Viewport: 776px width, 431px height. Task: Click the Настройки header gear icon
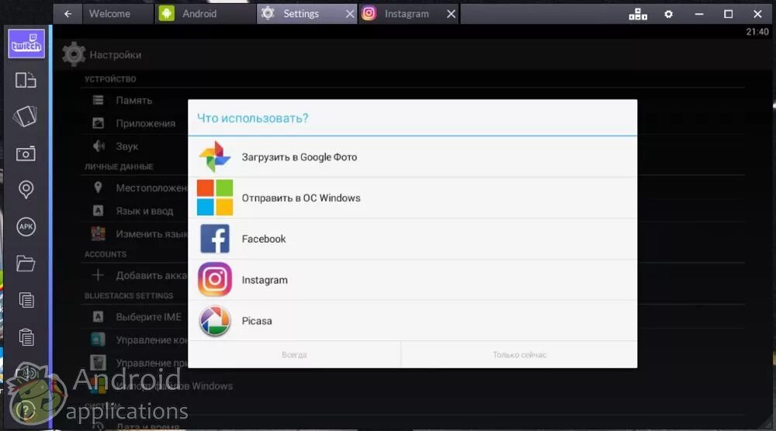[74, 54]
